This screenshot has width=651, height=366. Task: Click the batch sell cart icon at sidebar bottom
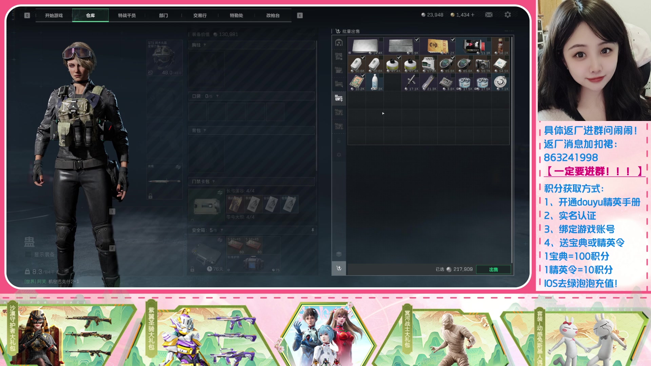click(339, 268)
